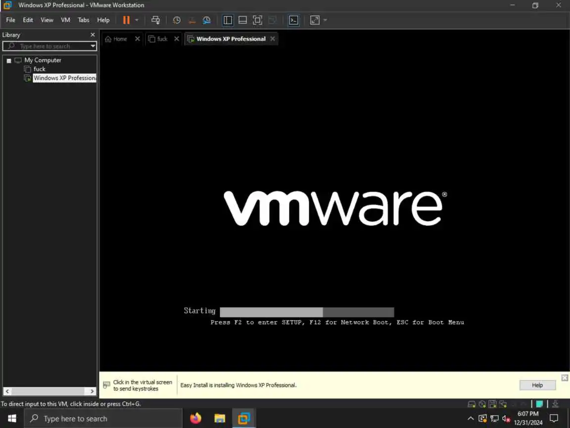Viewport: 570px width, 428px height.
Task: Open the power options dropdown arrow beside Pause
Action: point(137,20)
